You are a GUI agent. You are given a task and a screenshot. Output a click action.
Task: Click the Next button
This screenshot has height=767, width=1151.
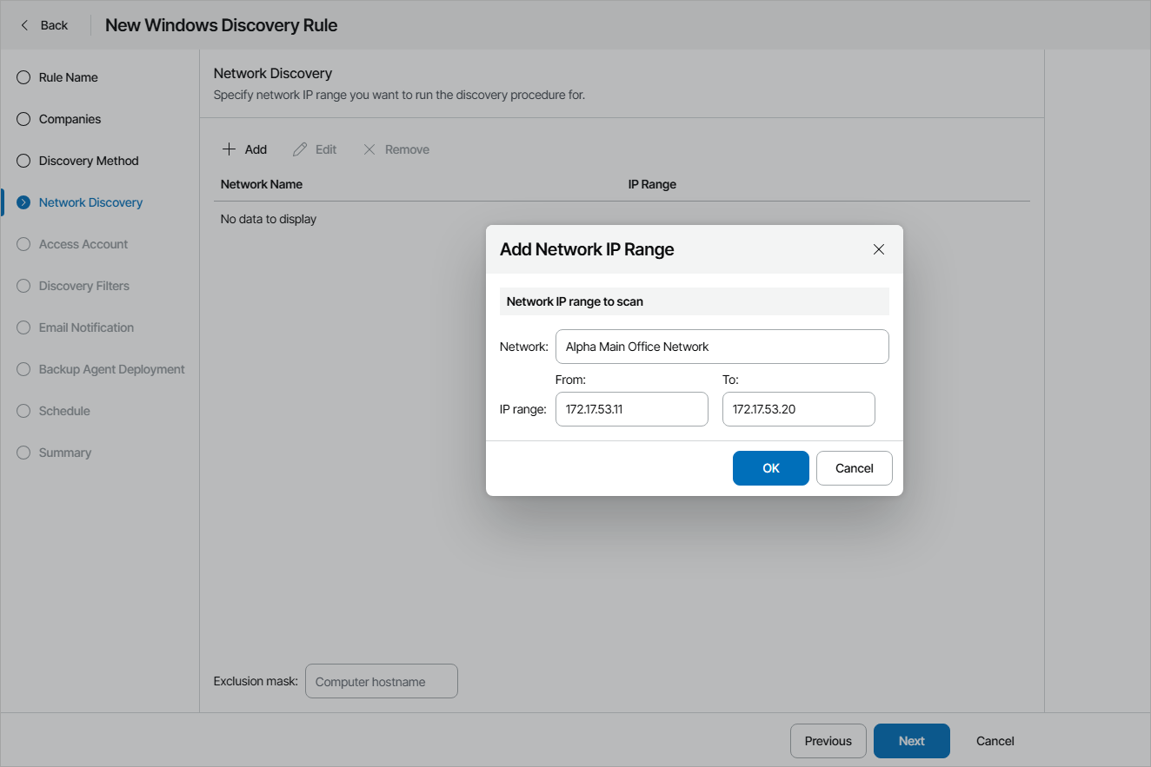click(x=911, y=740)
